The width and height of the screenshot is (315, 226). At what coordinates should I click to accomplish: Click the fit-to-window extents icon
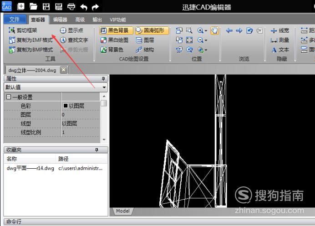click(189, 40)
